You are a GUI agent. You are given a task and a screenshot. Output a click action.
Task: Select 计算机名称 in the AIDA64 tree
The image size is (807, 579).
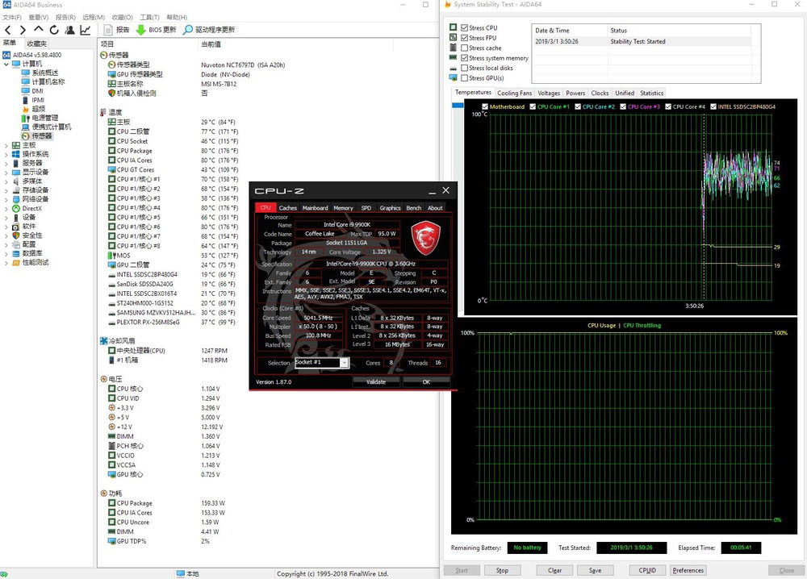click(x=48, y=81)
